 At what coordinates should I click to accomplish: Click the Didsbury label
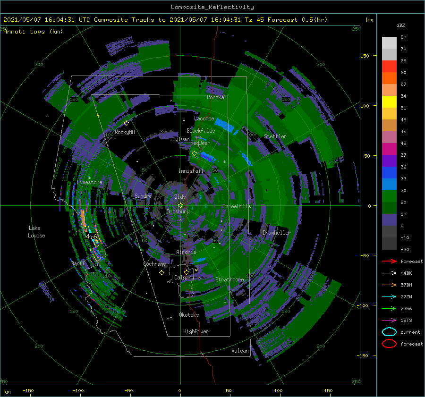(178, 211)
